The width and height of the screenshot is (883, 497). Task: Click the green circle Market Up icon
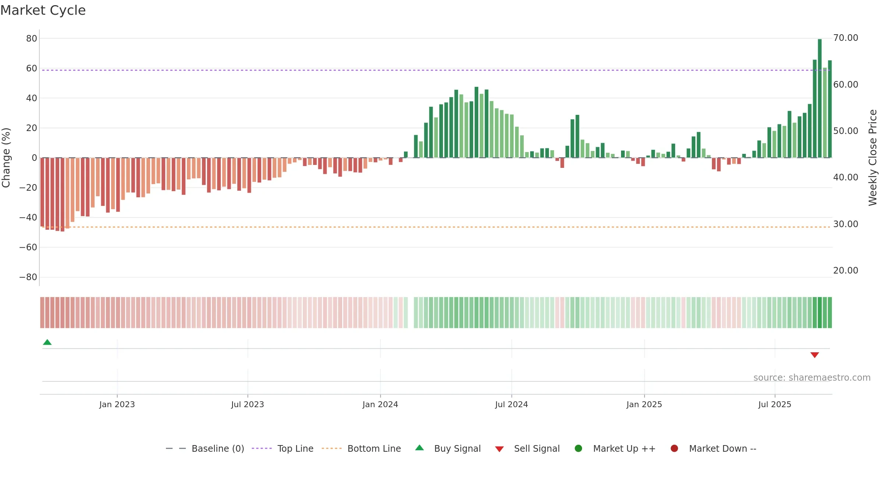[578, 448]
